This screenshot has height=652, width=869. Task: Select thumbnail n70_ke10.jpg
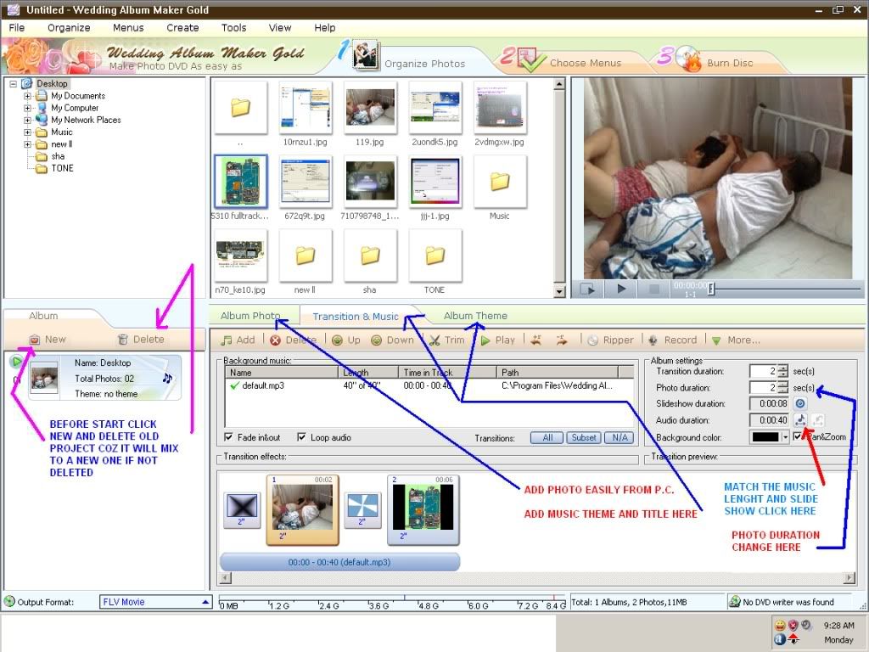coord(240,255)
